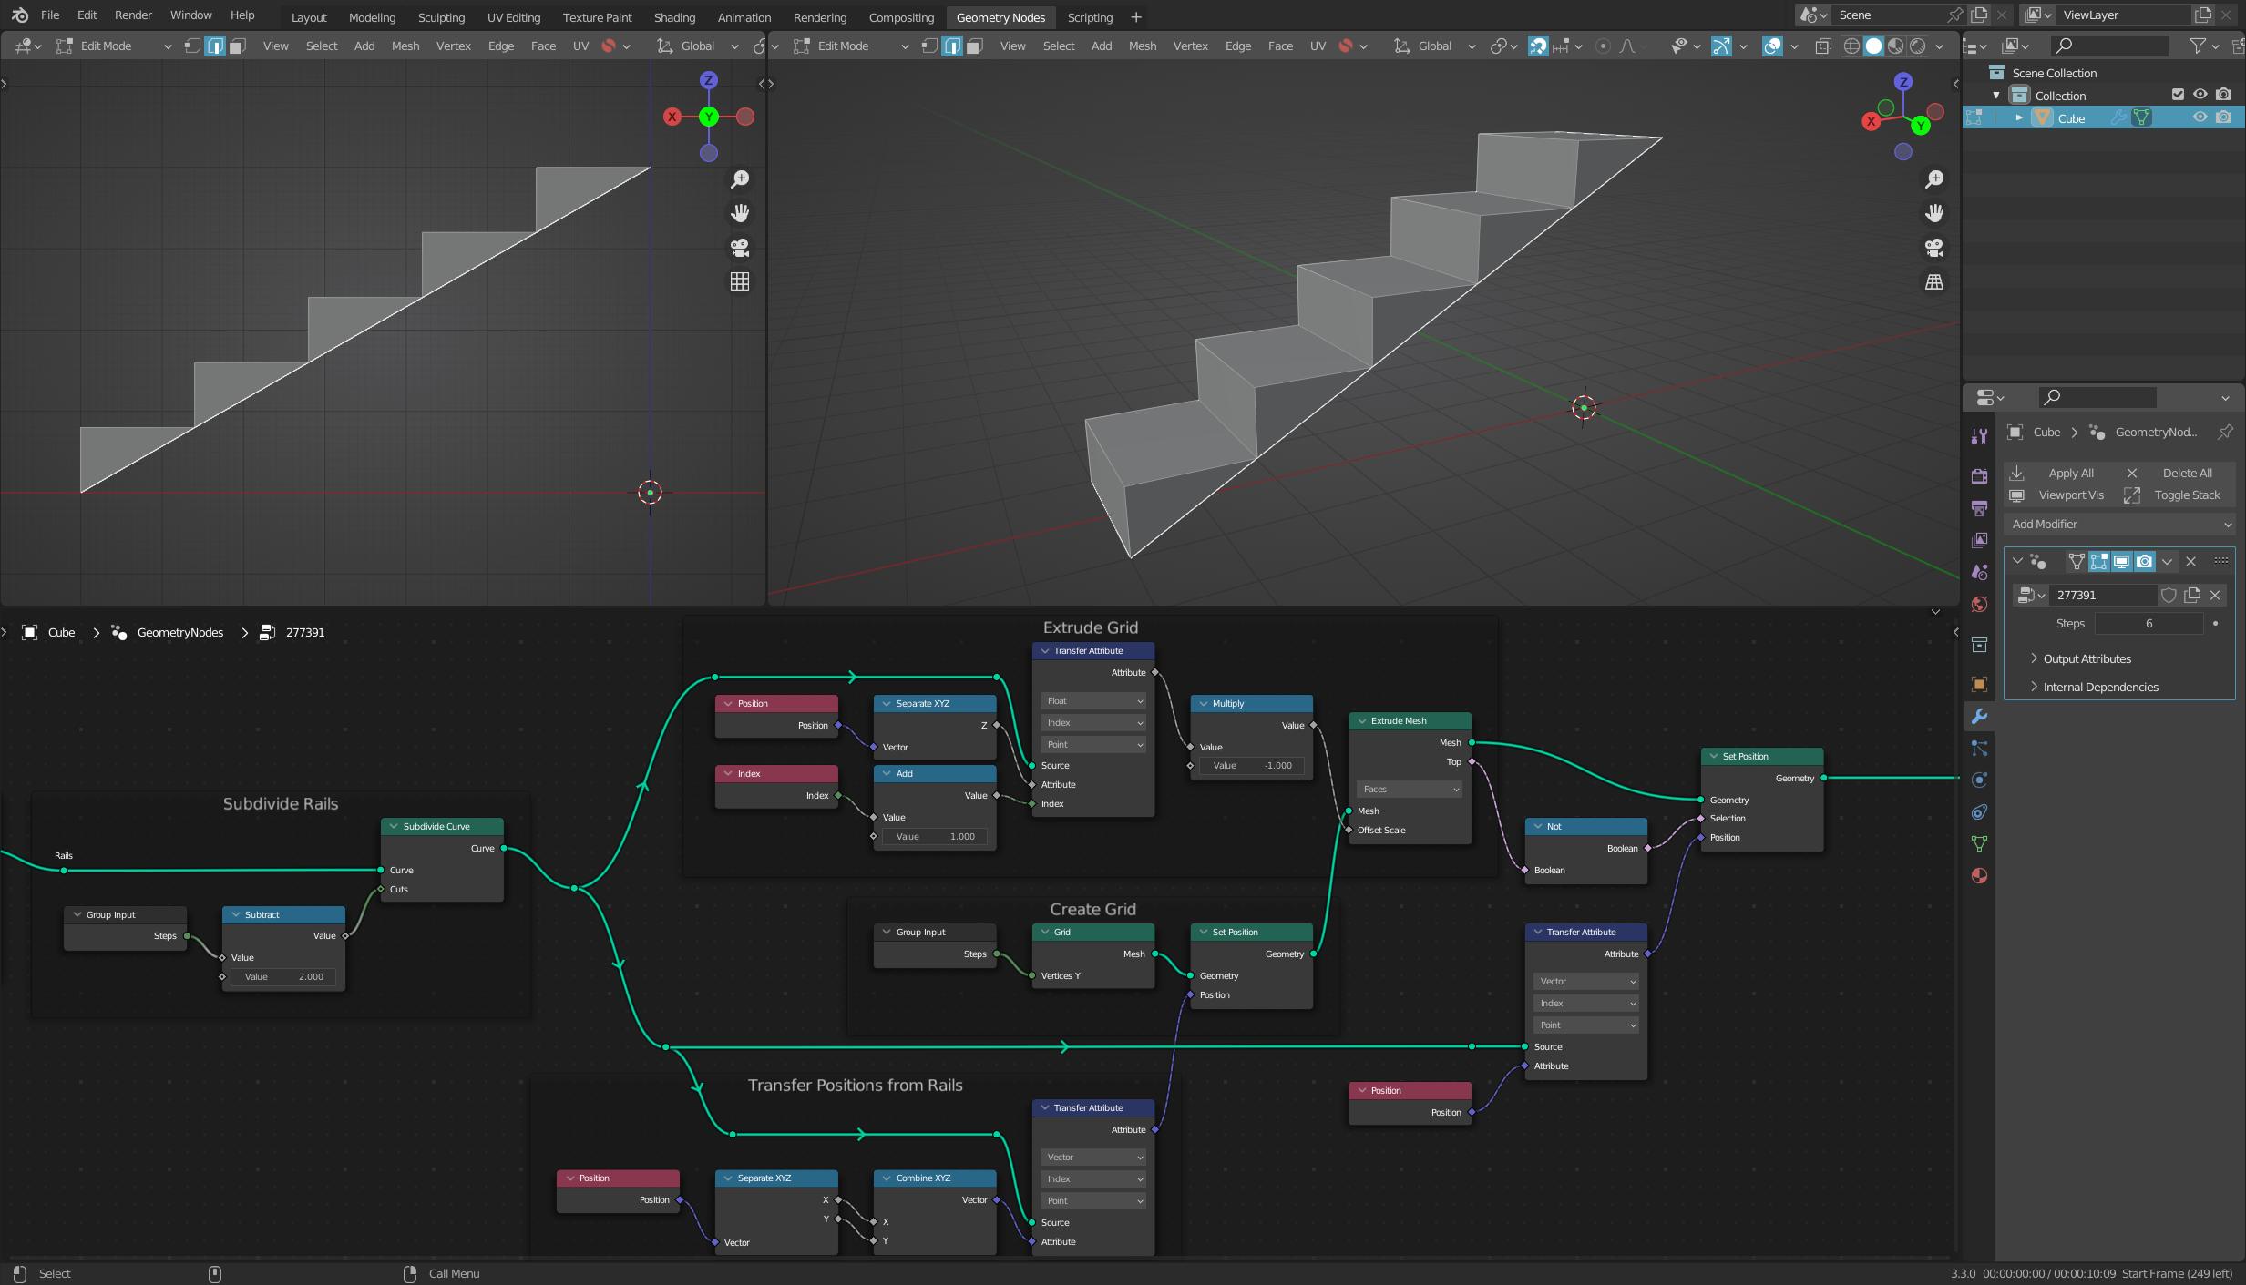Open the Material properties tab icon
Image resolution: width=2246 pixels, height=1285 pixels.
[1979, 876]
